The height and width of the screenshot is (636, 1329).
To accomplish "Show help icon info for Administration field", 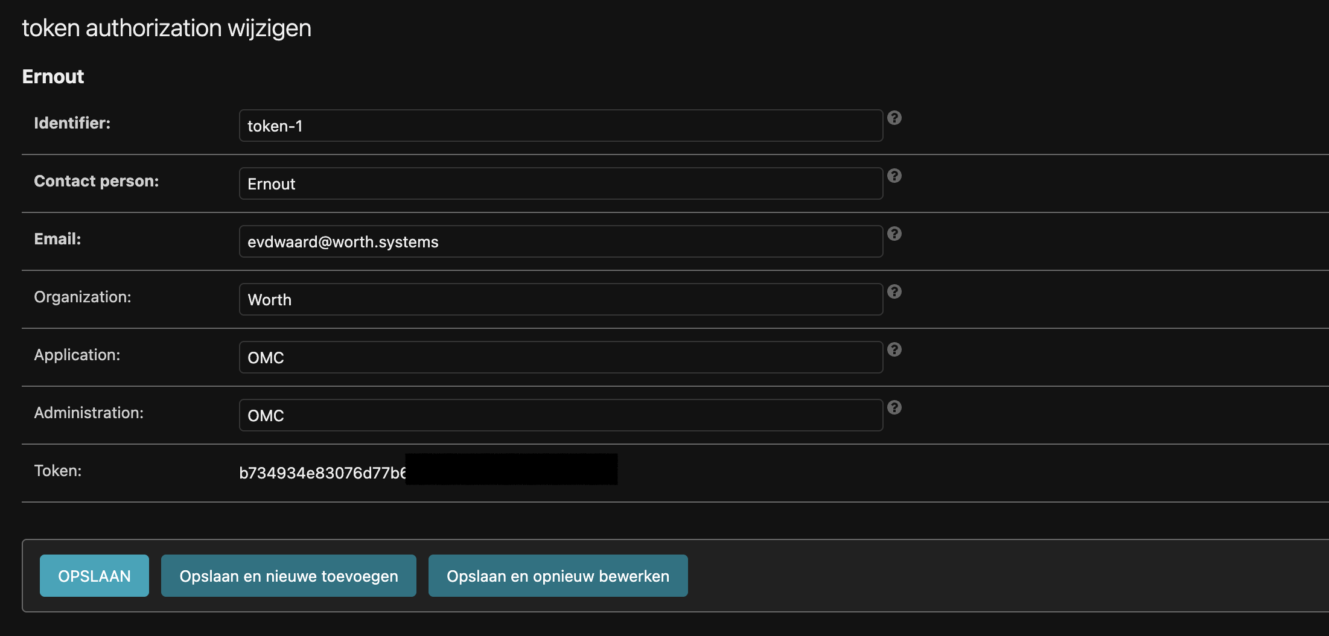I will (894, 407).
